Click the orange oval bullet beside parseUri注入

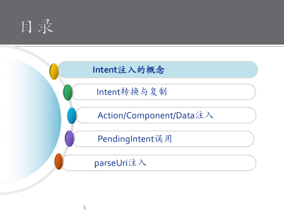[59, 161]
